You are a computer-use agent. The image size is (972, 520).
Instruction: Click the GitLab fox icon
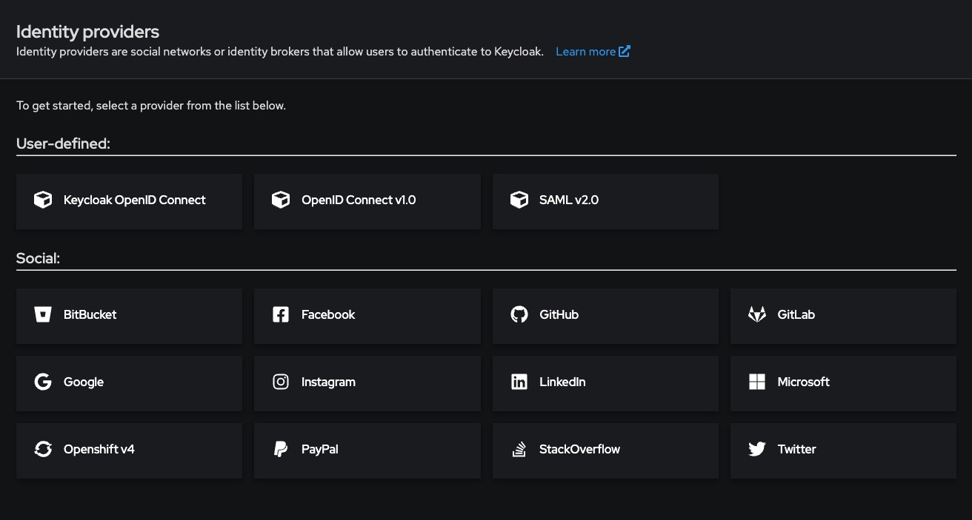(x=756, y=314)
